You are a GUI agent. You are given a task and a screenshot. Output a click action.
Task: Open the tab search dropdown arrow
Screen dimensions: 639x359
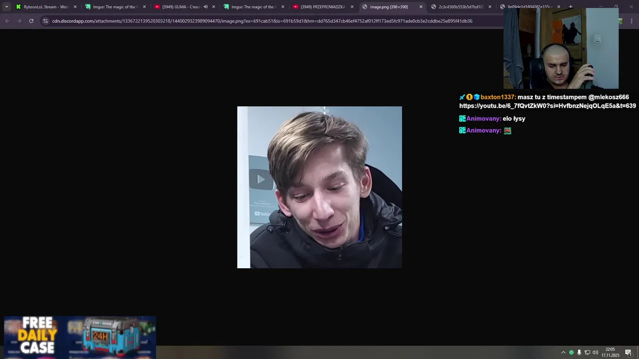[6, 7]
